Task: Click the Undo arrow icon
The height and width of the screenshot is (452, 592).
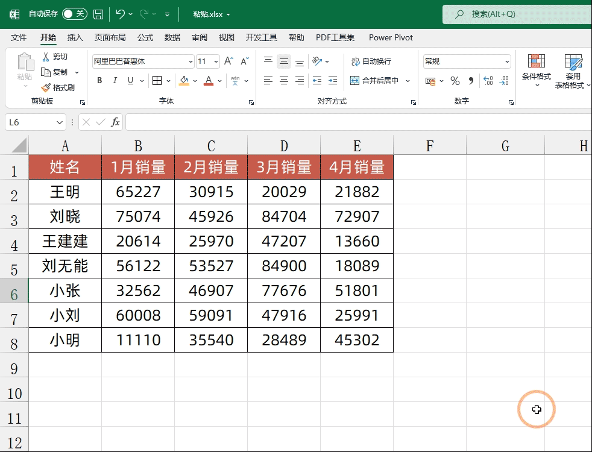Action: click(x=120, y=14)
